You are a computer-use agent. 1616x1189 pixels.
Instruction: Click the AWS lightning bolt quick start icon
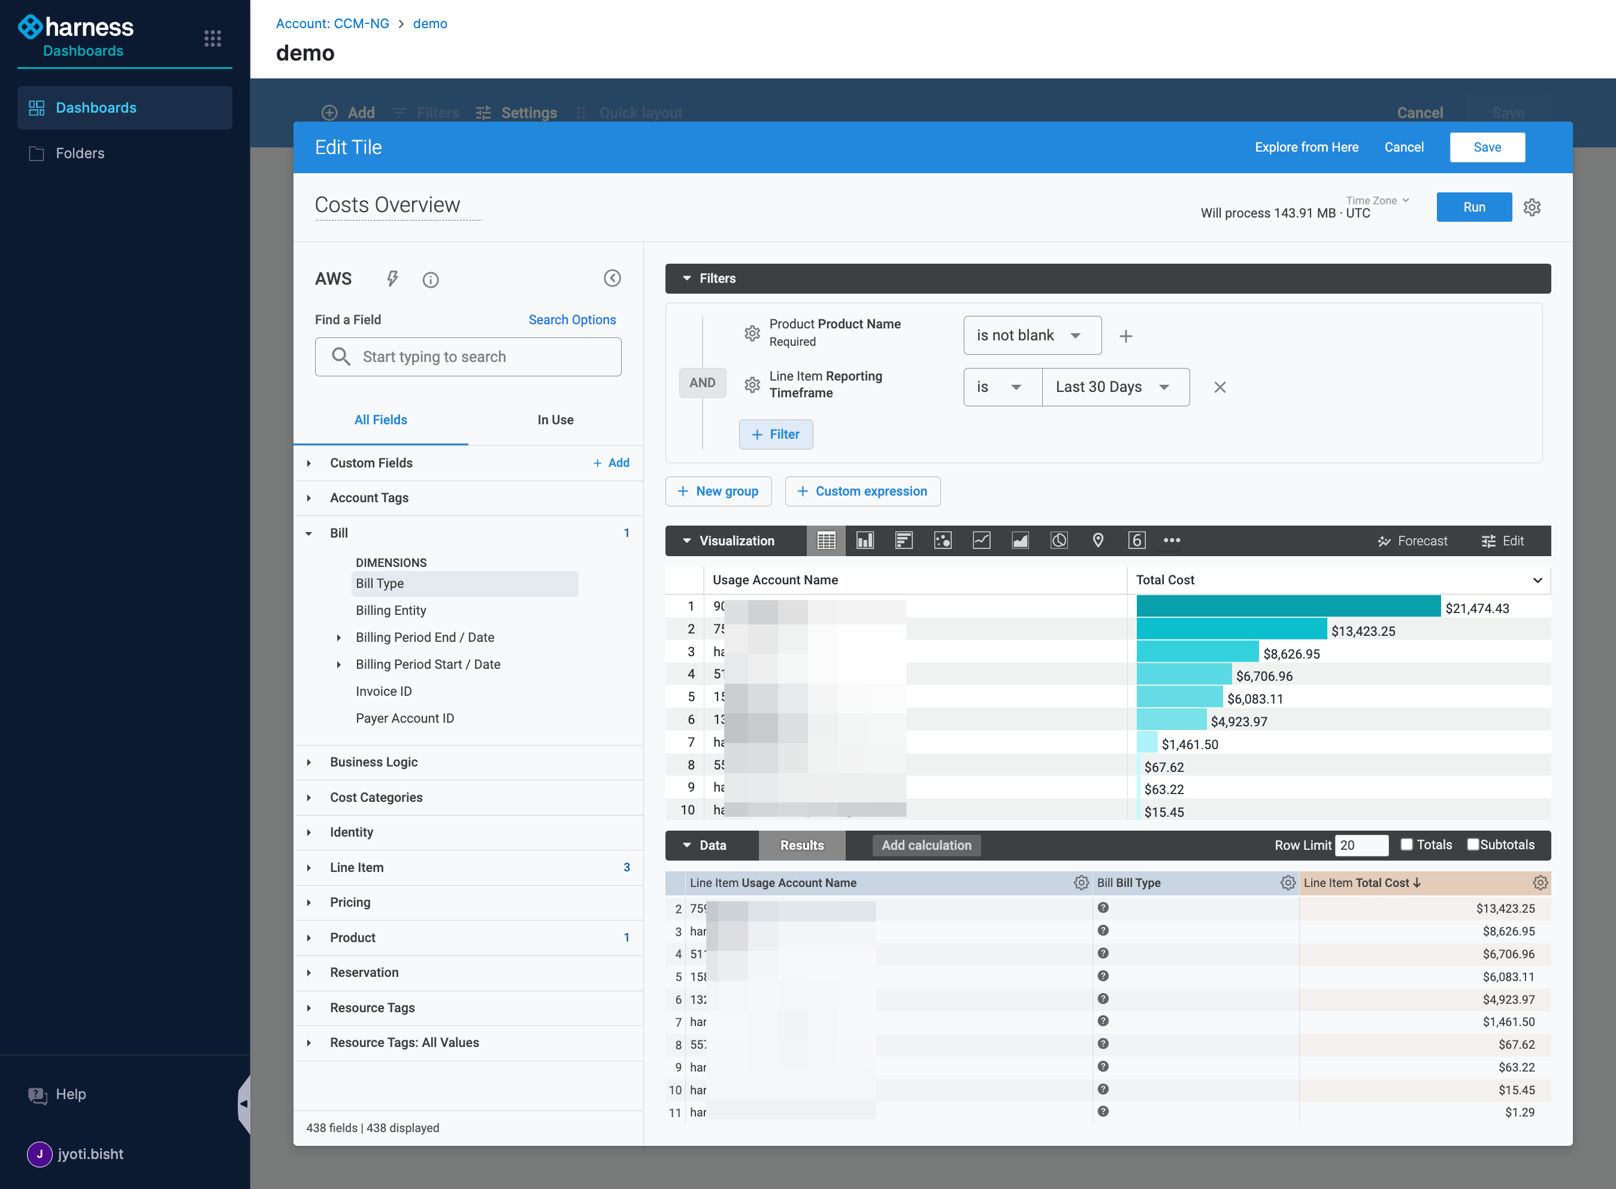click(x=392, y=279)
